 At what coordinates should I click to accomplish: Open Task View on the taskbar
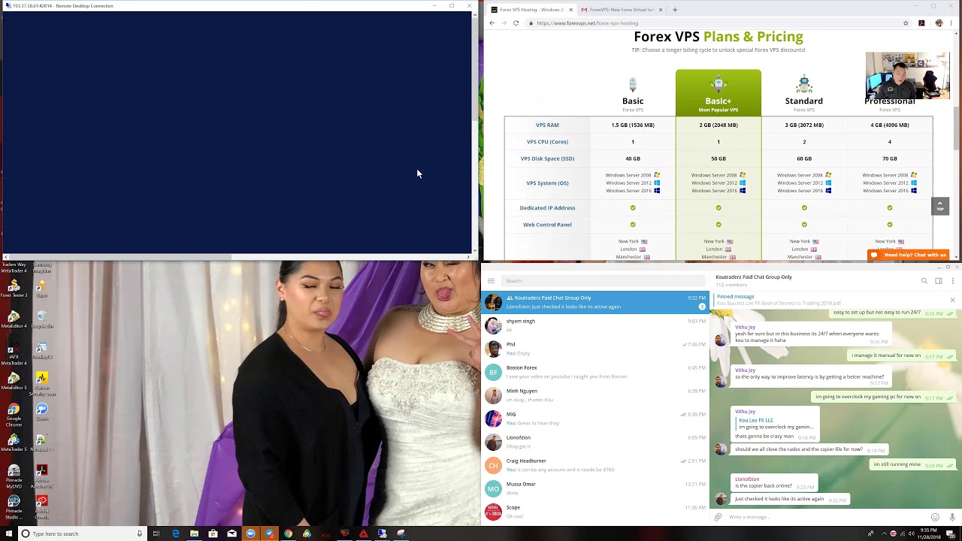point(156,533)
